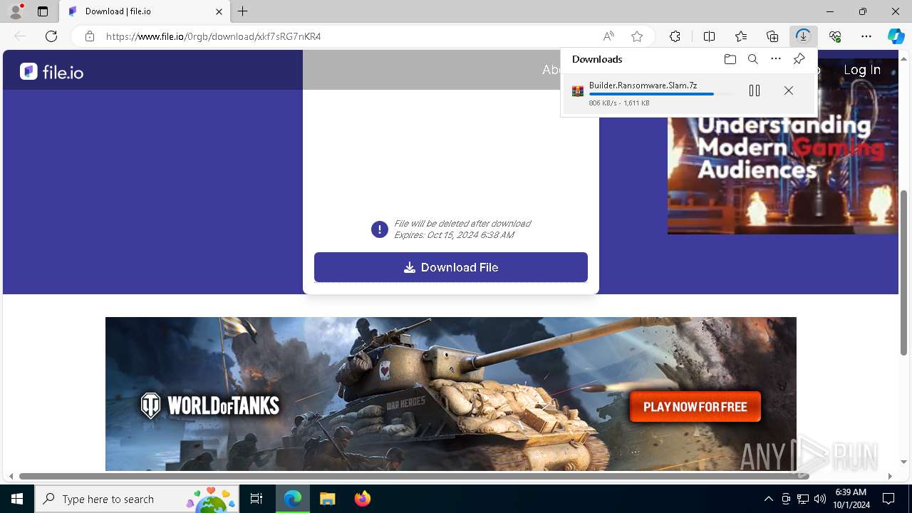Image resolution: width=912 pixels, height=513 pixels.
Task: Show hidden system tray icons
Action: click(768, 499)
